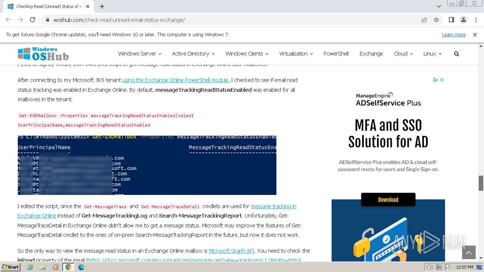Click the page vertical scrollbar thumb
The image size is (484, 272).
[x=481, y=183]
